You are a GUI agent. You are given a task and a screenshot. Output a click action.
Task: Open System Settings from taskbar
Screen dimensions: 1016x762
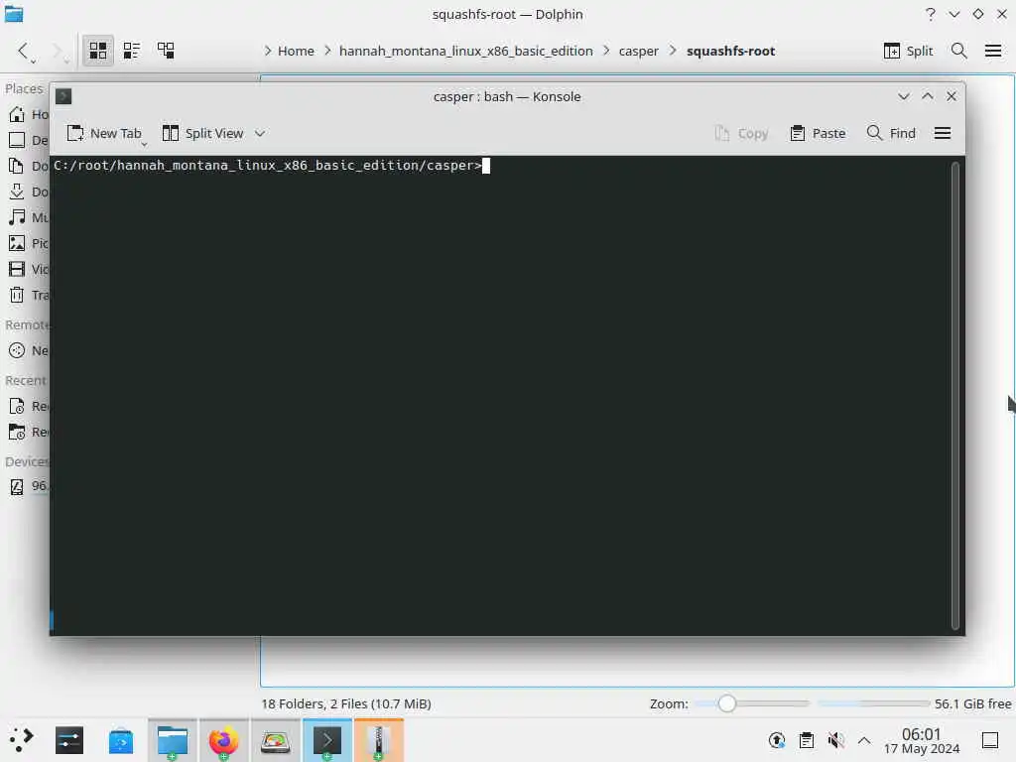click(x=69, y=740)
